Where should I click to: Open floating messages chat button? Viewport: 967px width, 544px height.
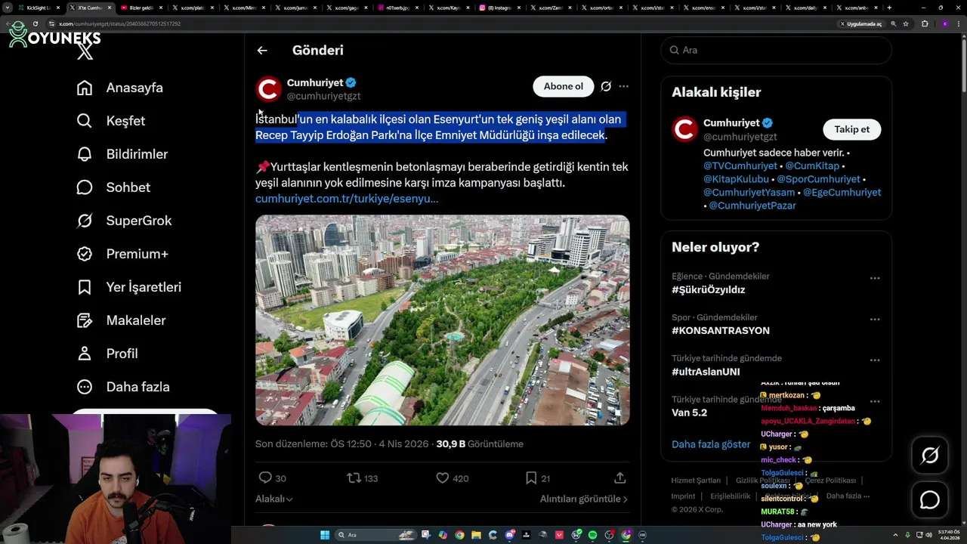(930, 500)
